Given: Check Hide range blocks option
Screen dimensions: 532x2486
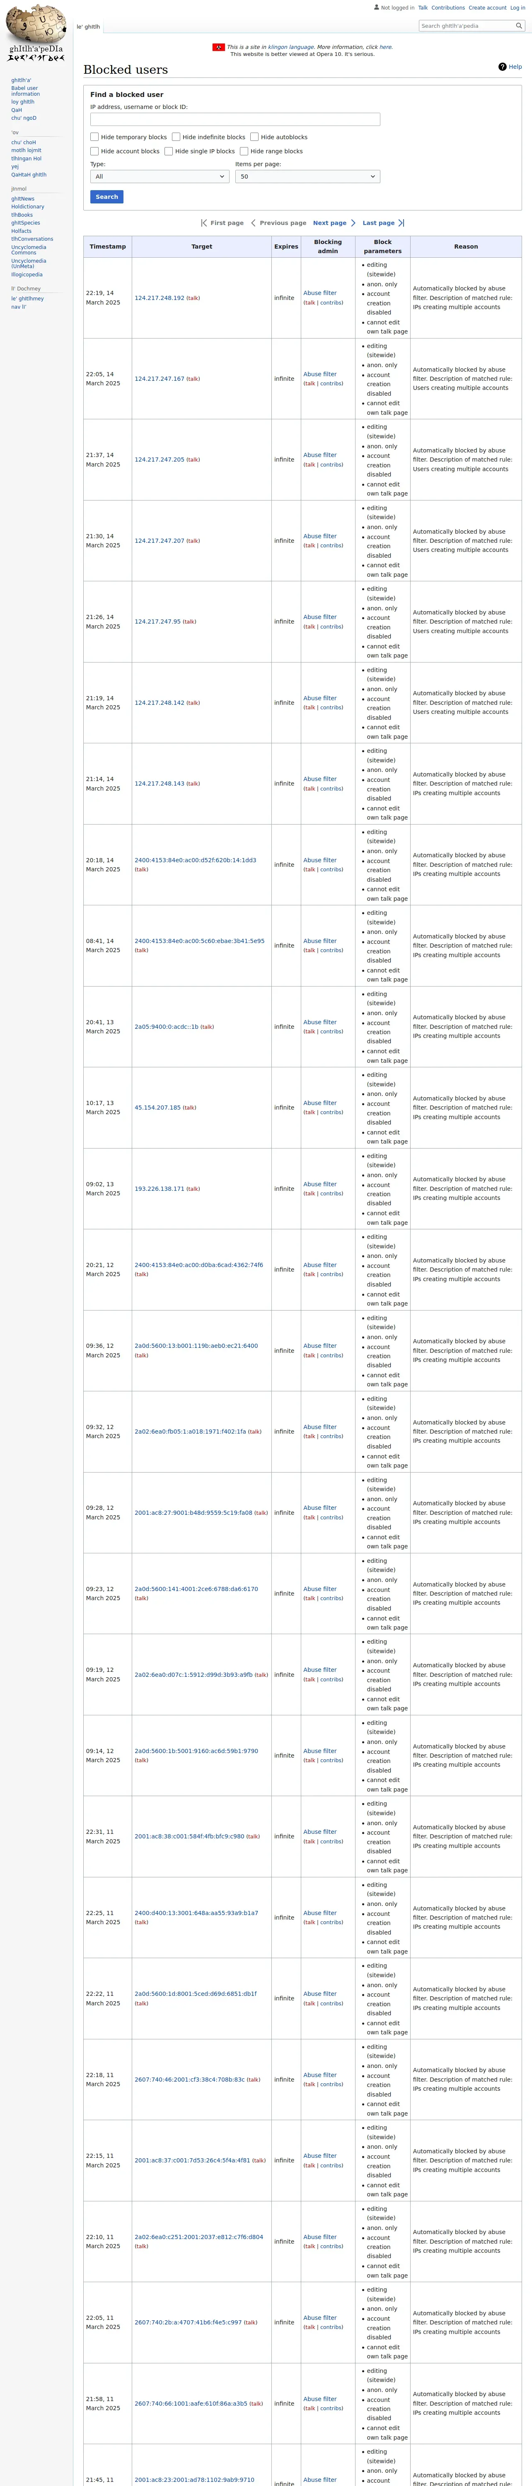Looking at the screenshot, I should pos(244,152).
